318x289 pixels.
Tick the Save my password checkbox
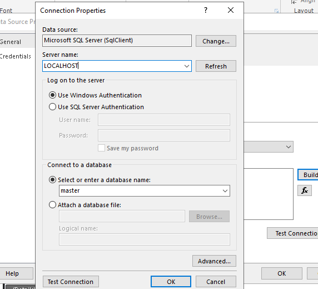pos(101,148)
